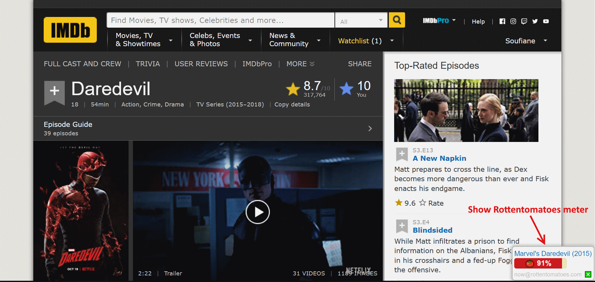595x282 pixels.
Task: Open the Crime genre link
Action: coord(152,105)
